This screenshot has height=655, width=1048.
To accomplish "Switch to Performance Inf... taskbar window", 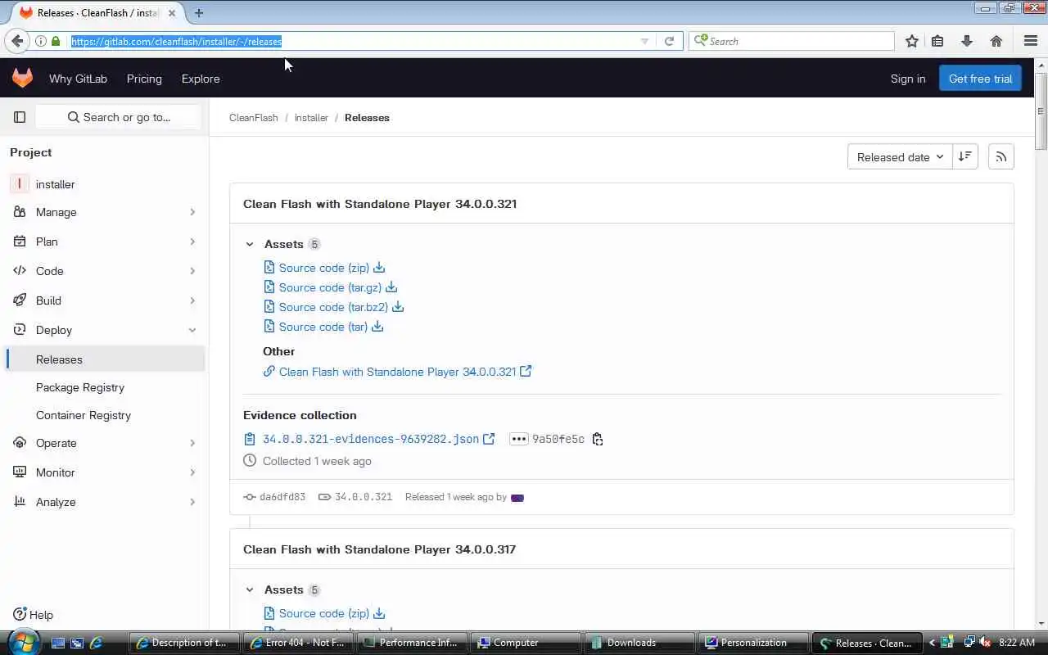I will (413, 643).
